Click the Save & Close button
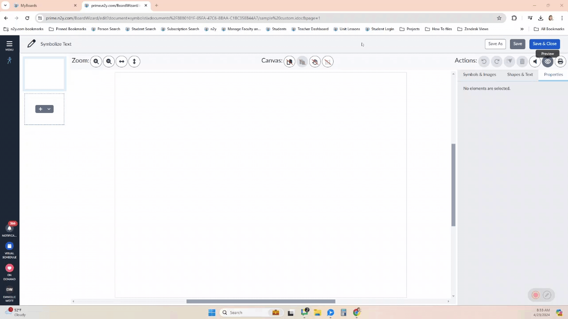Image resolution: width=568 pixels, height=319 pixels. [x=545, y=44]
